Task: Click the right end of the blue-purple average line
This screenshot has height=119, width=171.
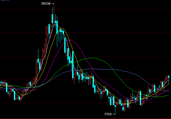Action: [x=168, y=91]
